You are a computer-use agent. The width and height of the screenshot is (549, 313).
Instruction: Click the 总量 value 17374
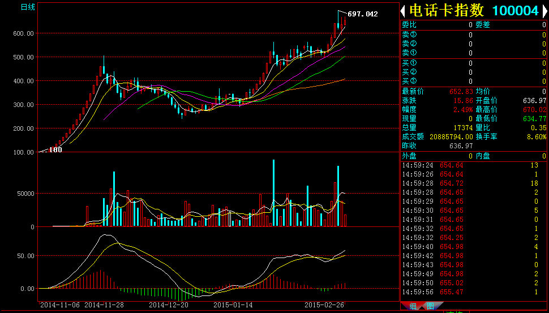pos(464,128)
